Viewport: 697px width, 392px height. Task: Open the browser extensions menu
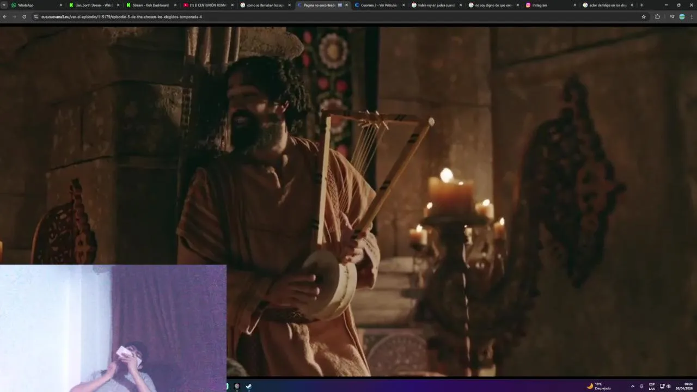point(657,17)
